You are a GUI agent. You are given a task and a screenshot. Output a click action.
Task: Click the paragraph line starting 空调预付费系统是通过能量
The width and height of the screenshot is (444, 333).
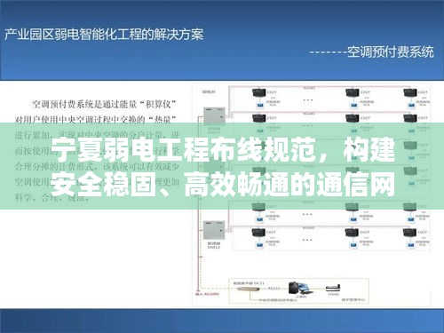coord(104,104)
